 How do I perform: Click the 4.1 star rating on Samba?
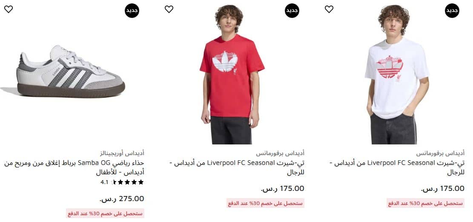pyautogui.click(x=122, y=182)
